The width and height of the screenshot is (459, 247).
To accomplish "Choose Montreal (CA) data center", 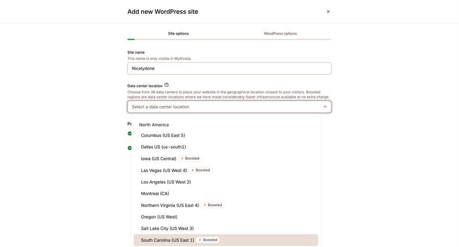I will 155,194.
